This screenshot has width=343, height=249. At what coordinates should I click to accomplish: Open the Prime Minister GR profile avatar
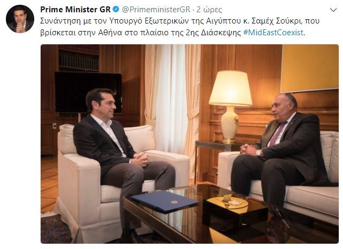pyautogui.click(x=20, y=19)
